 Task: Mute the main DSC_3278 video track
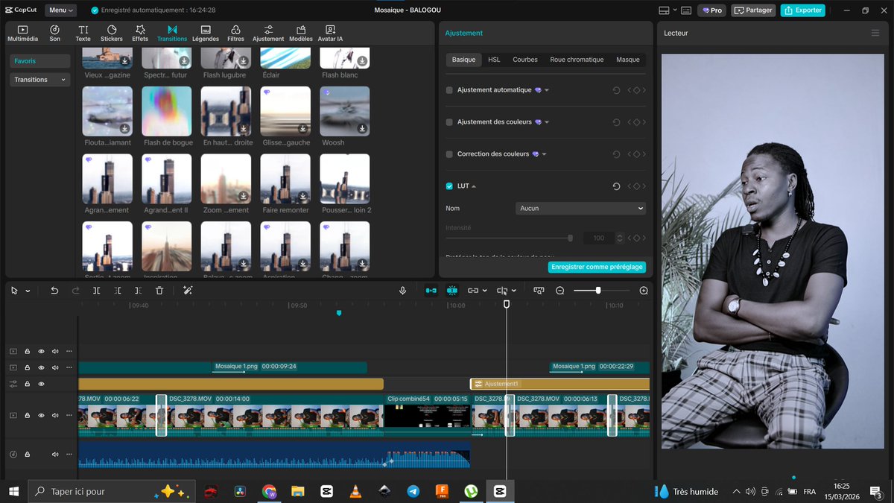point(55,415)
